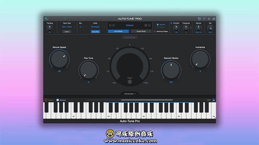Click the Tracking knob
The width and height of the screenshot is (259, 145).
click(x=50, y=28)
